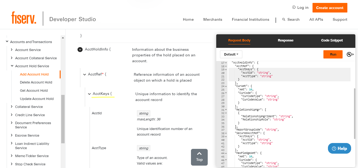
Task: Click sidebar scroll-up arrow
Action: (63, 38)
